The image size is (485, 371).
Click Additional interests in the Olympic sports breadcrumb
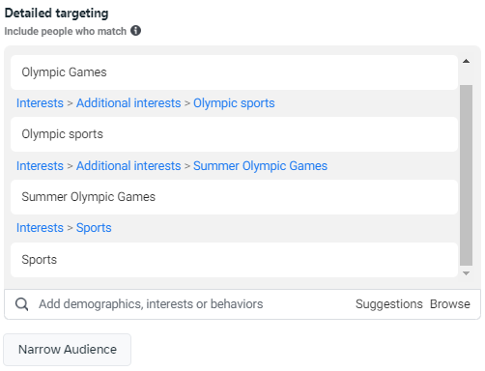(x=128, y=103)
